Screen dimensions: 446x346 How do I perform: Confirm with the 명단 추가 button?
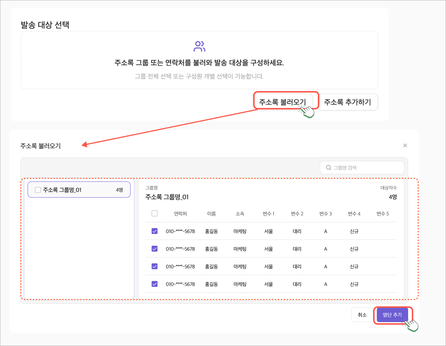point(392,315)
